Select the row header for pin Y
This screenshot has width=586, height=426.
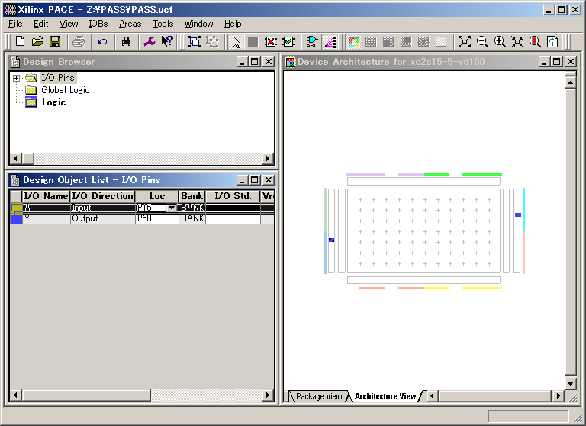[17, 219]
